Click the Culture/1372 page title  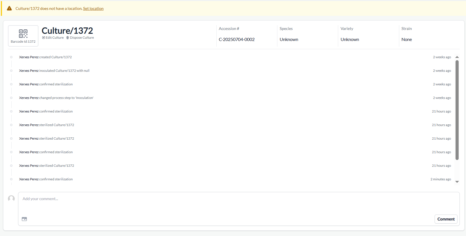point(67,31)
